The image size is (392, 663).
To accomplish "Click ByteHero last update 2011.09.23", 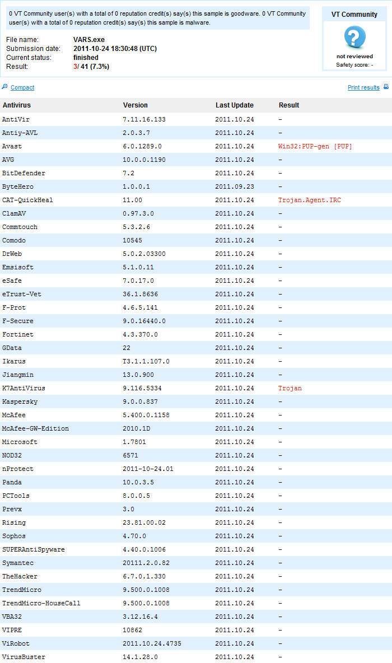I will click(x=235, y=186).
